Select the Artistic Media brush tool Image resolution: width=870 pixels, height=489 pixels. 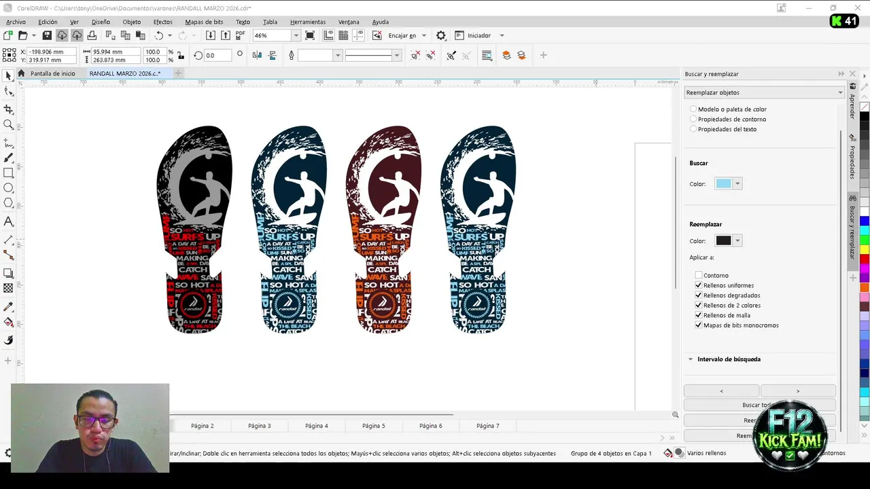pos(8,158)
